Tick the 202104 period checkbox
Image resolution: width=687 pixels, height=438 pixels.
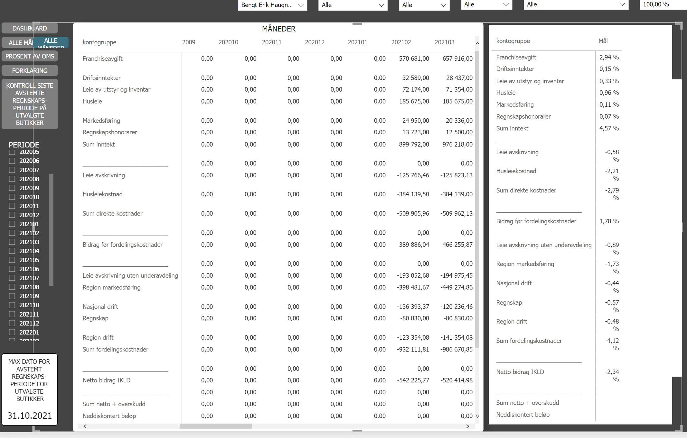tap(12, 251)
